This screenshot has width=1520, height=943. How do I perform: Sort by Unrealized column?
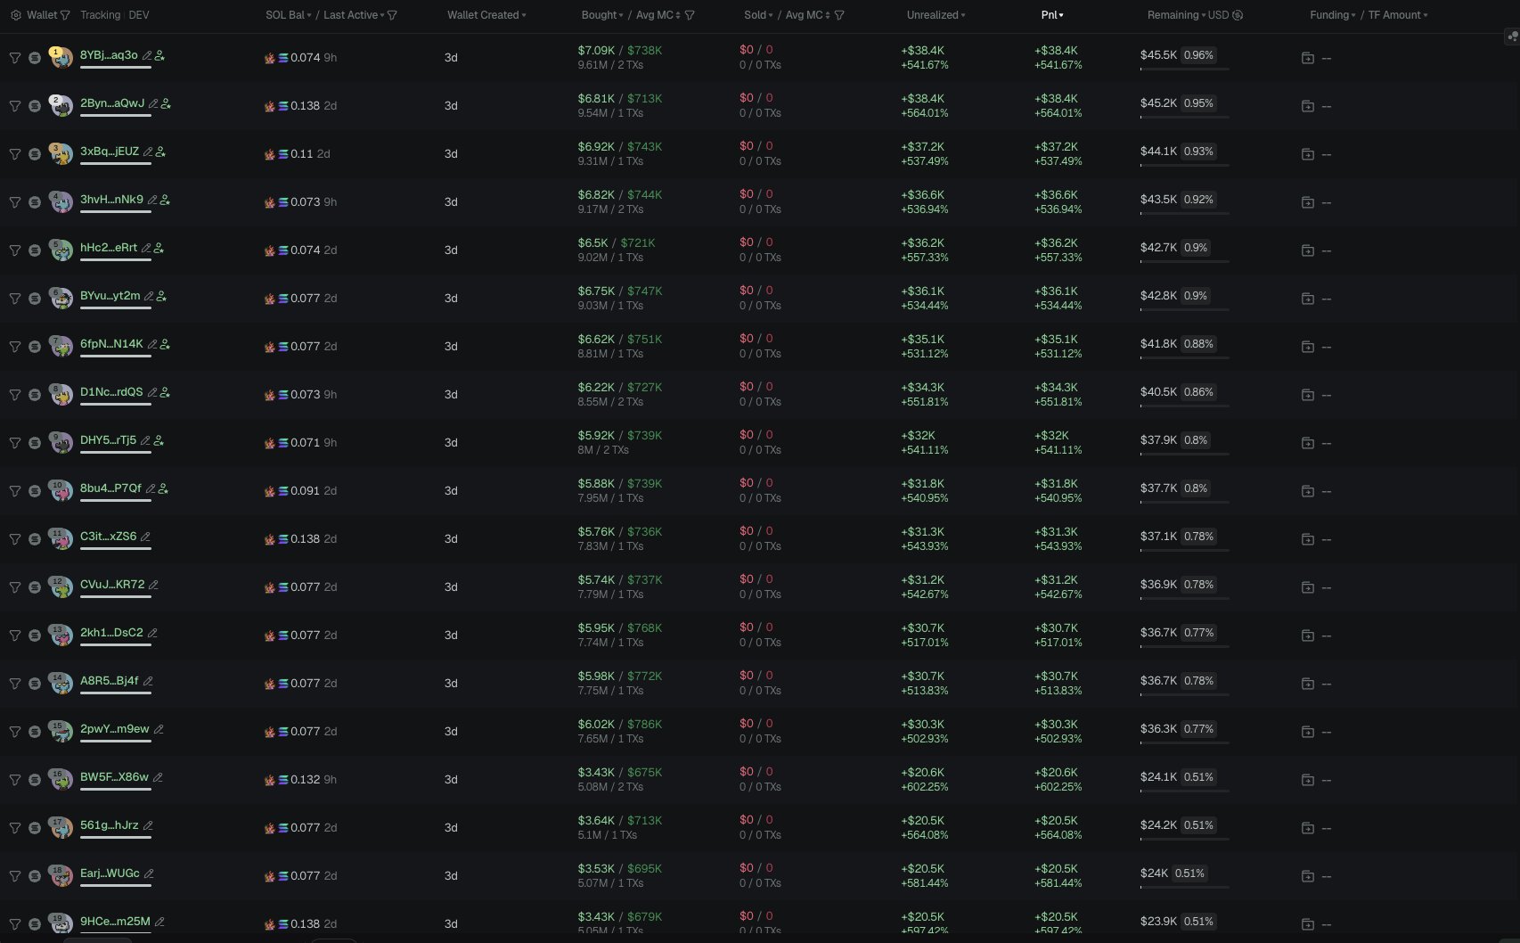click(936, 15)
